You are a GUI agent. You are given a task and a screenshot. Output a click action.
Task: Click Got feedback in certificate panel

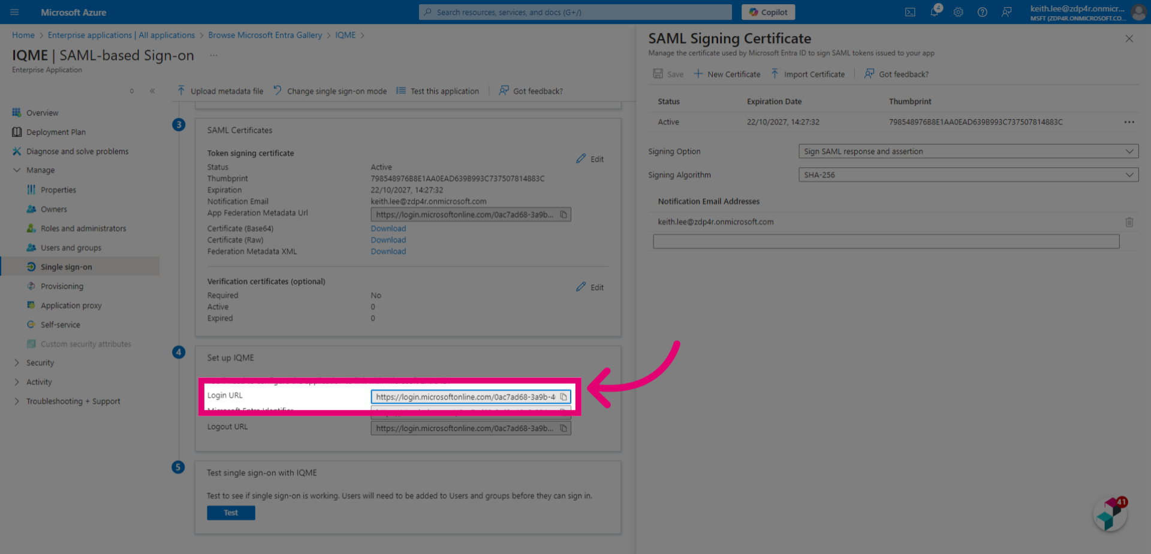coord(896,74)
